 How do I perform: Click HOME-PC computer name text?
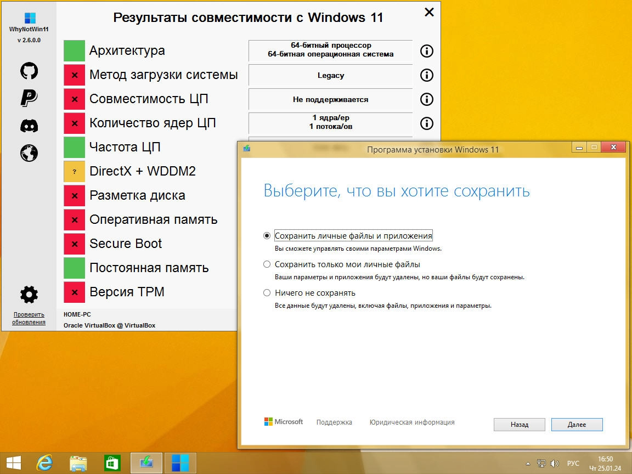pos(77,314)
